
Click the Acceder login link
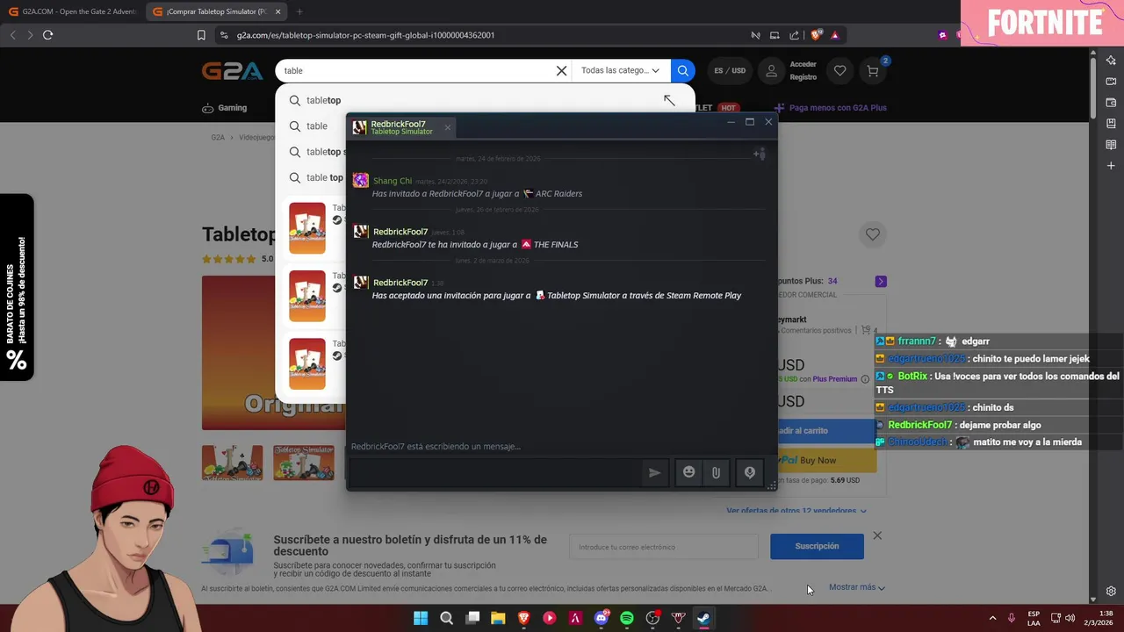(x=803, y=64)
